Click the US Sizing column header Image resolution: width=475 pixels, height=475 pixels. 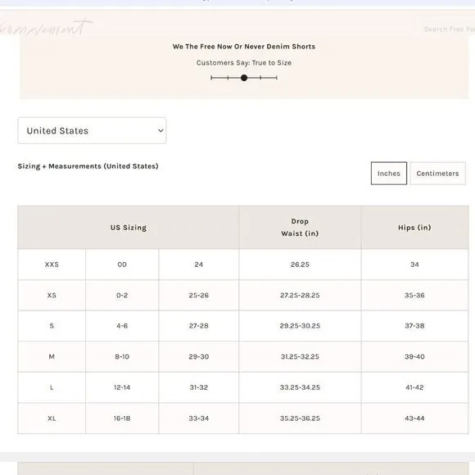click(128, 228)
